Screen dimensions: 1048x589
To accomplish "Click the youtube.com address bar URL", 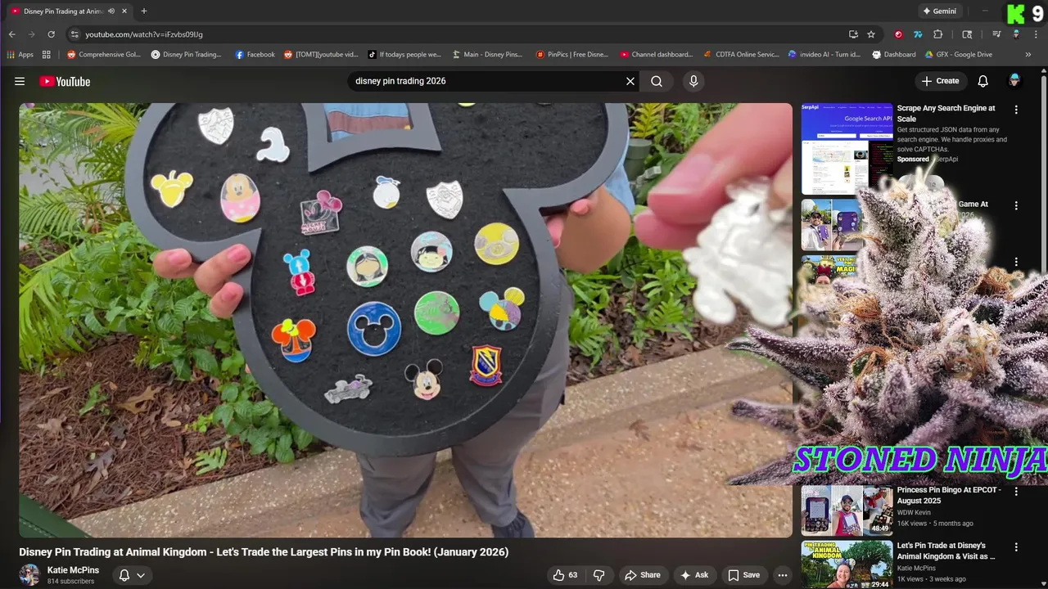I will 144,34.
